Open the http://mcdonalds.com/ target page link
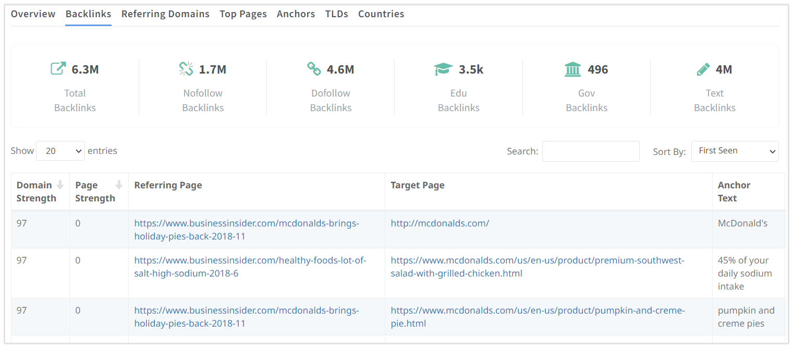 click(440, 223)
